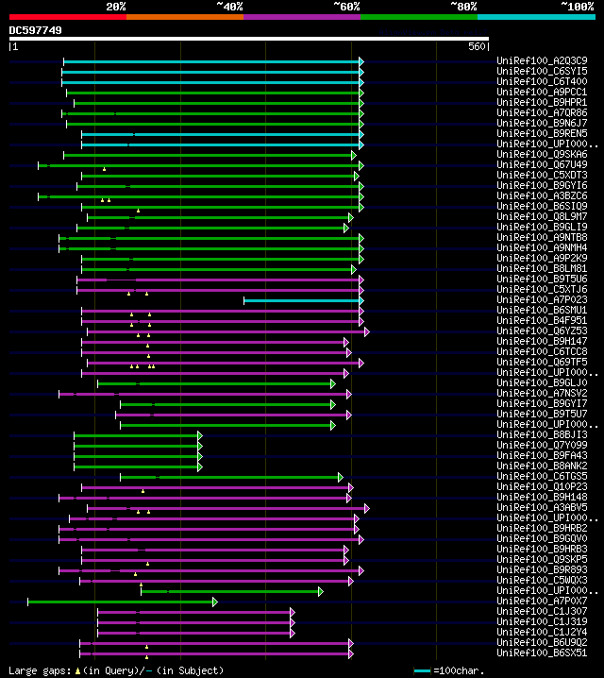Choose the UniRef100_Q6YZ53 label
This screenshot has width=604, height=678.
[x=542, y=331]
